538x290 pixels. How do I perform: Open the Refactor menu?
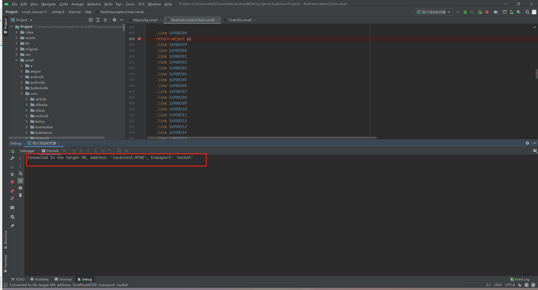94,4
